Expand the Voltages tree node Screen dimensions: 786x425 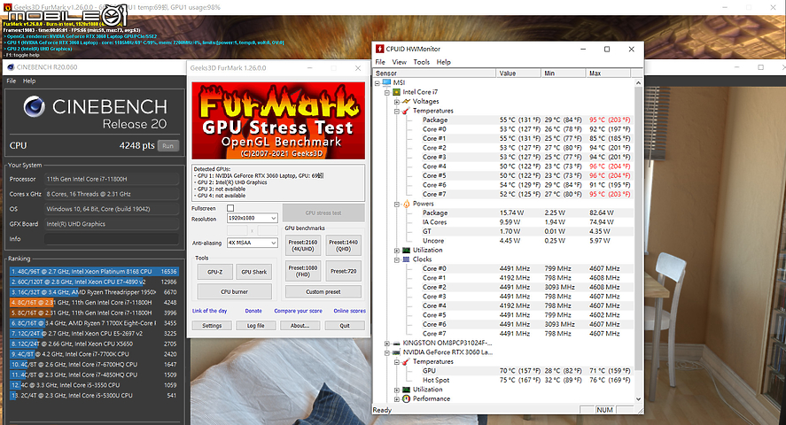tap(396, 102)
